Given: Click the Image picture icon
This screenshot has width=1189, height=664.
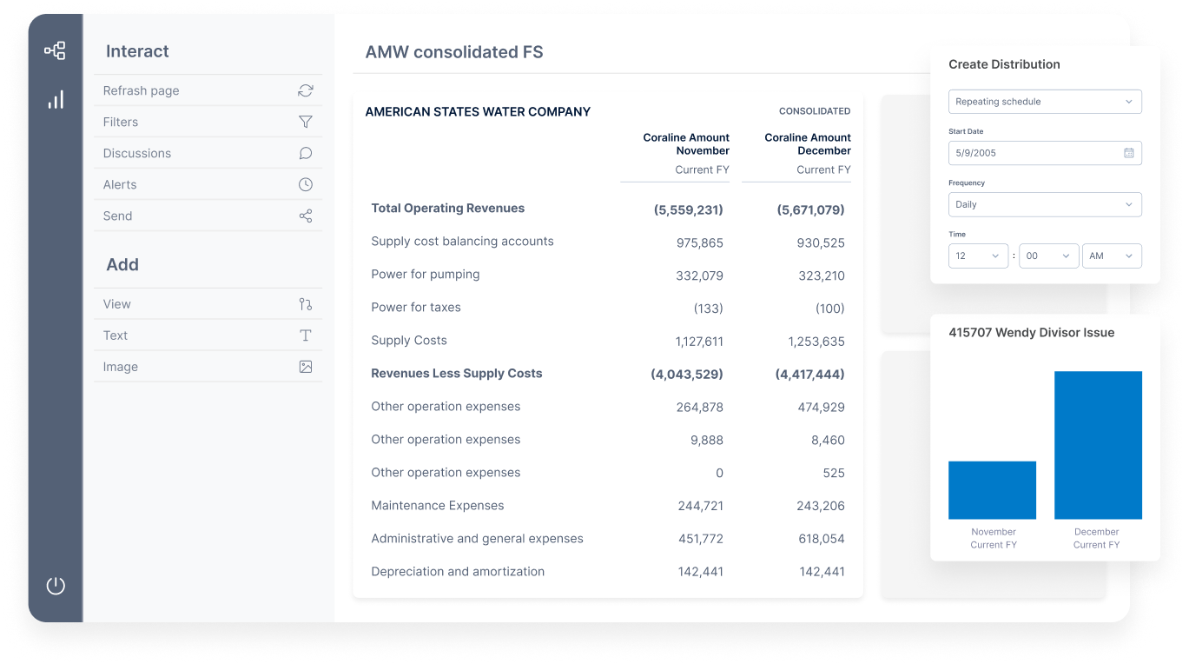Looking at the screenshot, I should [x=305, y=367].
